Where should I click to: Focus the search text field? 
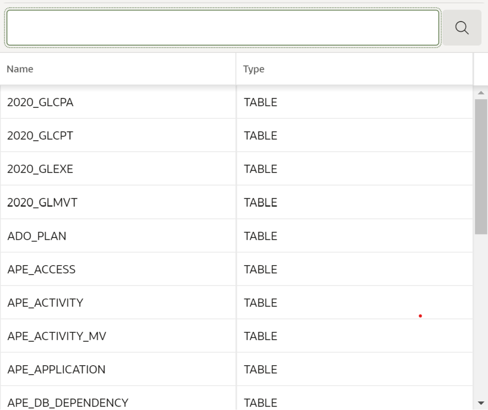(x=223, y=28)
